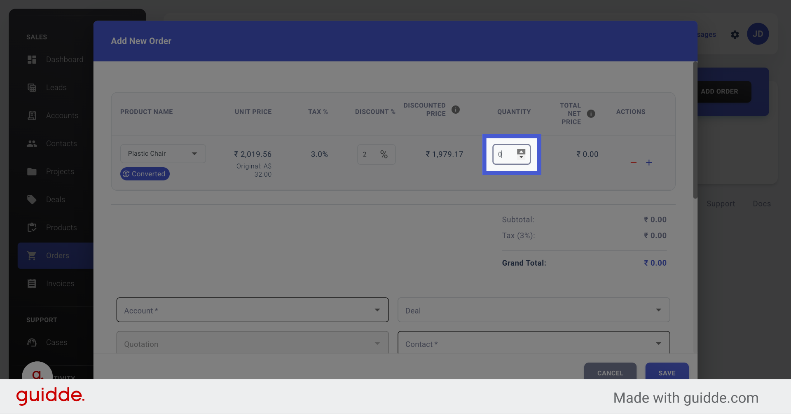Click the dialog vertical scrollbar
The width and height of the screenshot is (791, 414).
click(695, 130)
